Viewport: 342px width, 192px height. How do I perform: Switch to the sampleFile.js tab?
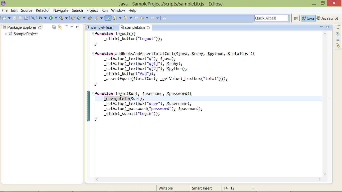pyautogui.click(x=102, y=27)
